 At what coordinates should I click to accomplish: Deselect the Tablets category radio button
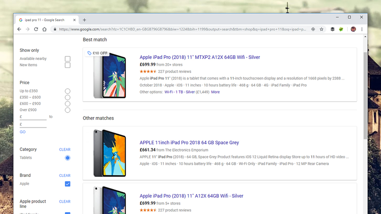click(x=68, y=158)
